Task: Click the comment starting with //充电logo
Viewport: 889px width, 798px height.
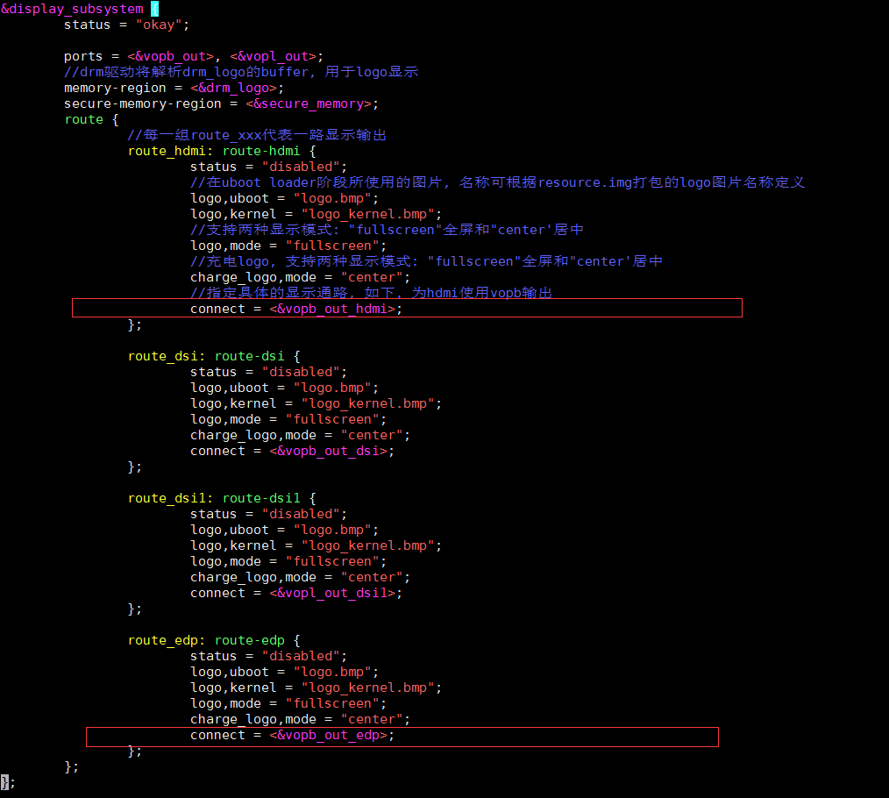Action: [x=426, y=261]
